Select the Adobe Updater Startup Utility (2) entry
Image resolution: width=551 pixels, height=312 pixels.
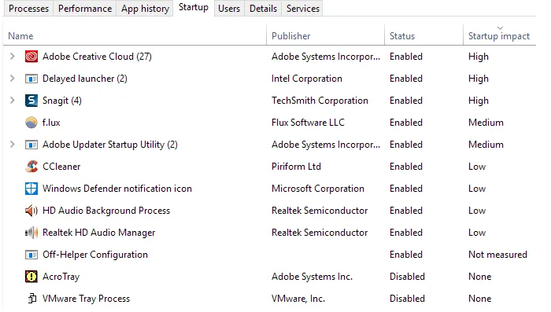(110, 145)
